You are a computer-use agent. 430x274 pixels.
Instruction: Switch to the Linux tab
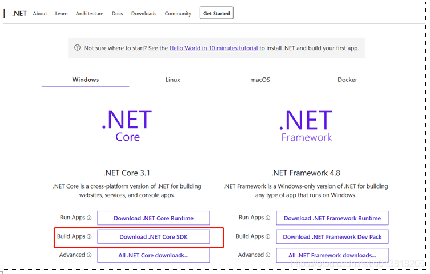click(x=173, y=80)
